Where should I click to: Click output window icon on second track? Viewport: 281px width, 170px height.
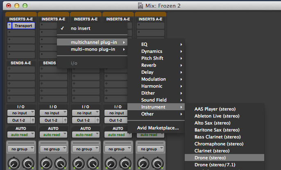point(65,120)
